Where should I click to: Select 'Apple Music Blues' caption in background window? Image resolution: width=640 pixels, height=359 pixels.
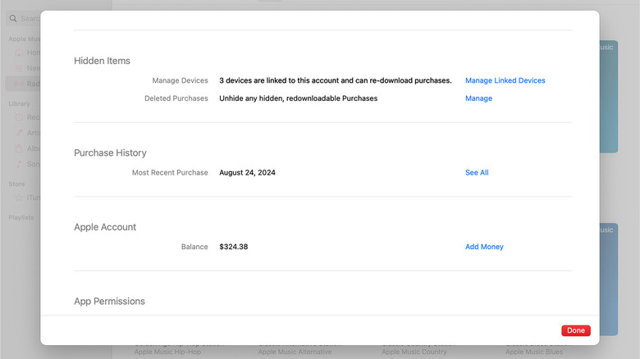pyautogui.click(x=534, y=352)
